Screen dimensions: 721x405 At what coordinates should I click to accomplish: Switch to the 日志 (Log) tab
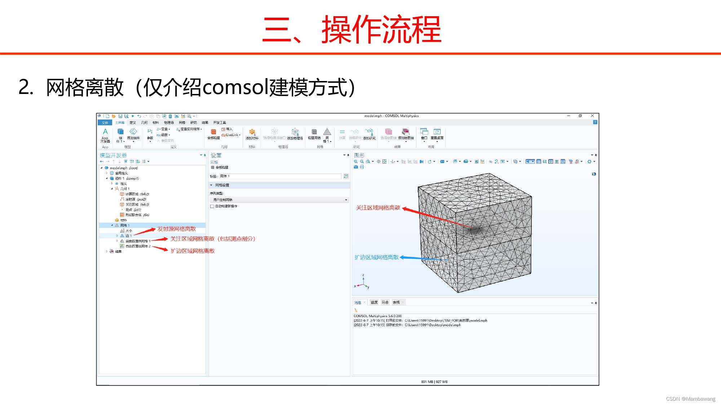pyautogui.click(x=385, y=302)
